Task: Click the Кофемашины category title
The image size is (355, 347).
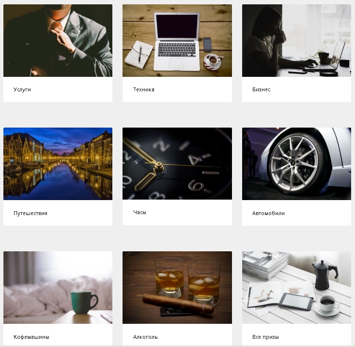Action: tap(31, 337)
